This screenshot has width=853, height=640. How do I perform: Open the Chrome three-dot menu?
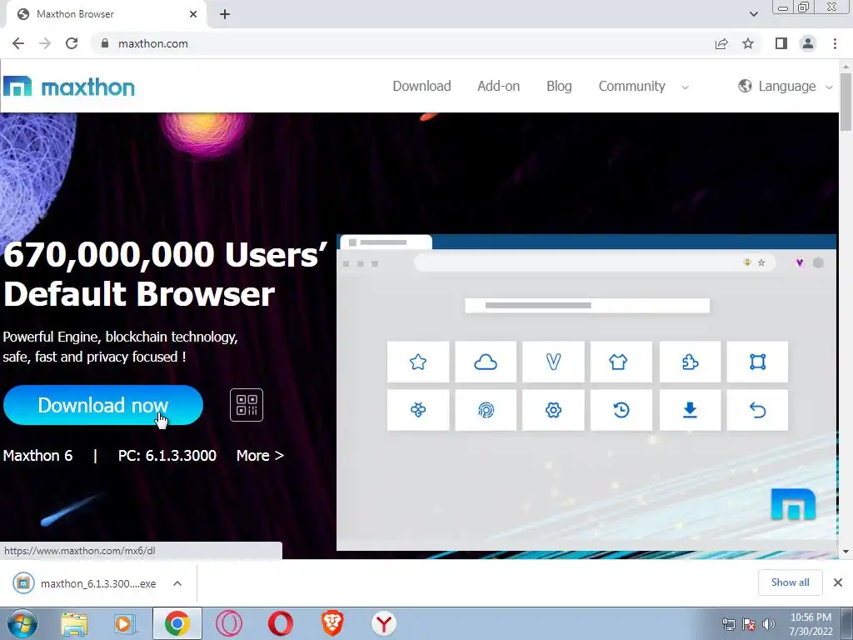[835, 43]
